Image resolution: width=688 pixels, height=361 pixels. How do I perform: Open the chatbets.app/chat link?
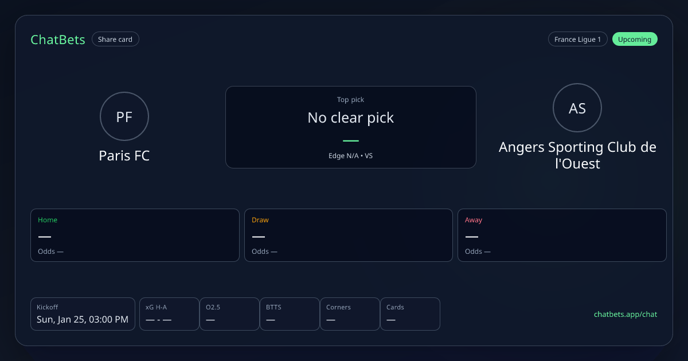click(x=626, y=314)
